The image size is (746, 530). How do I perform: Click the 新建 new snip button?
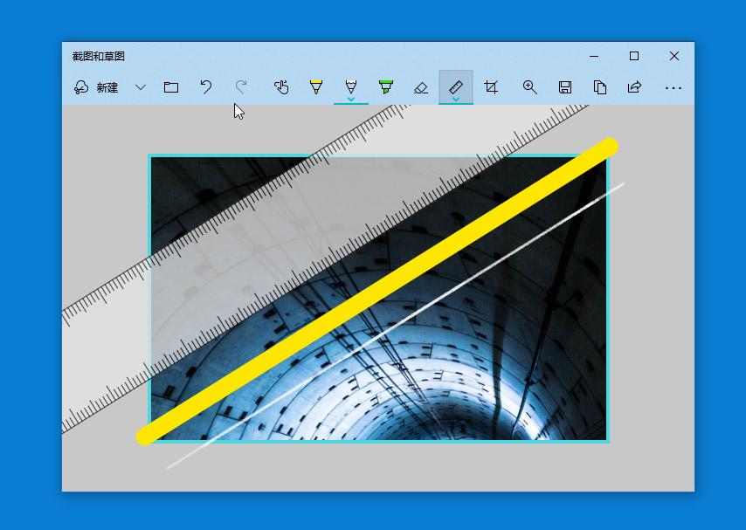click(x=96, y=87)
